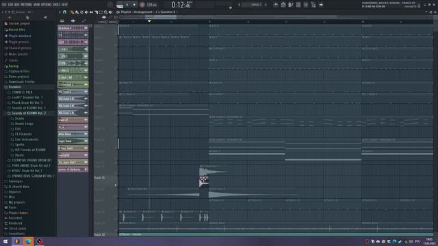Click the playlist horizontal scrollbar thumb
The image size is (438, 246).
pos(161,17)
